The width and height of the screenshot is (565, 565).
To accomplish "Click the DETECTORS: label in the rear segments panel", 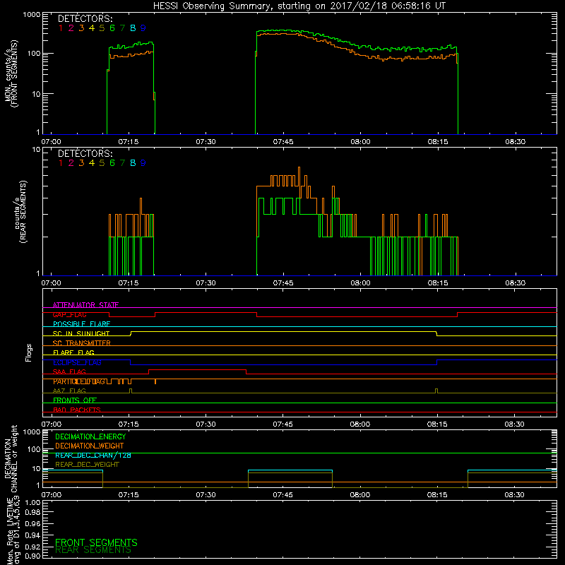I will pyautogui.click(x=85, y=154).
